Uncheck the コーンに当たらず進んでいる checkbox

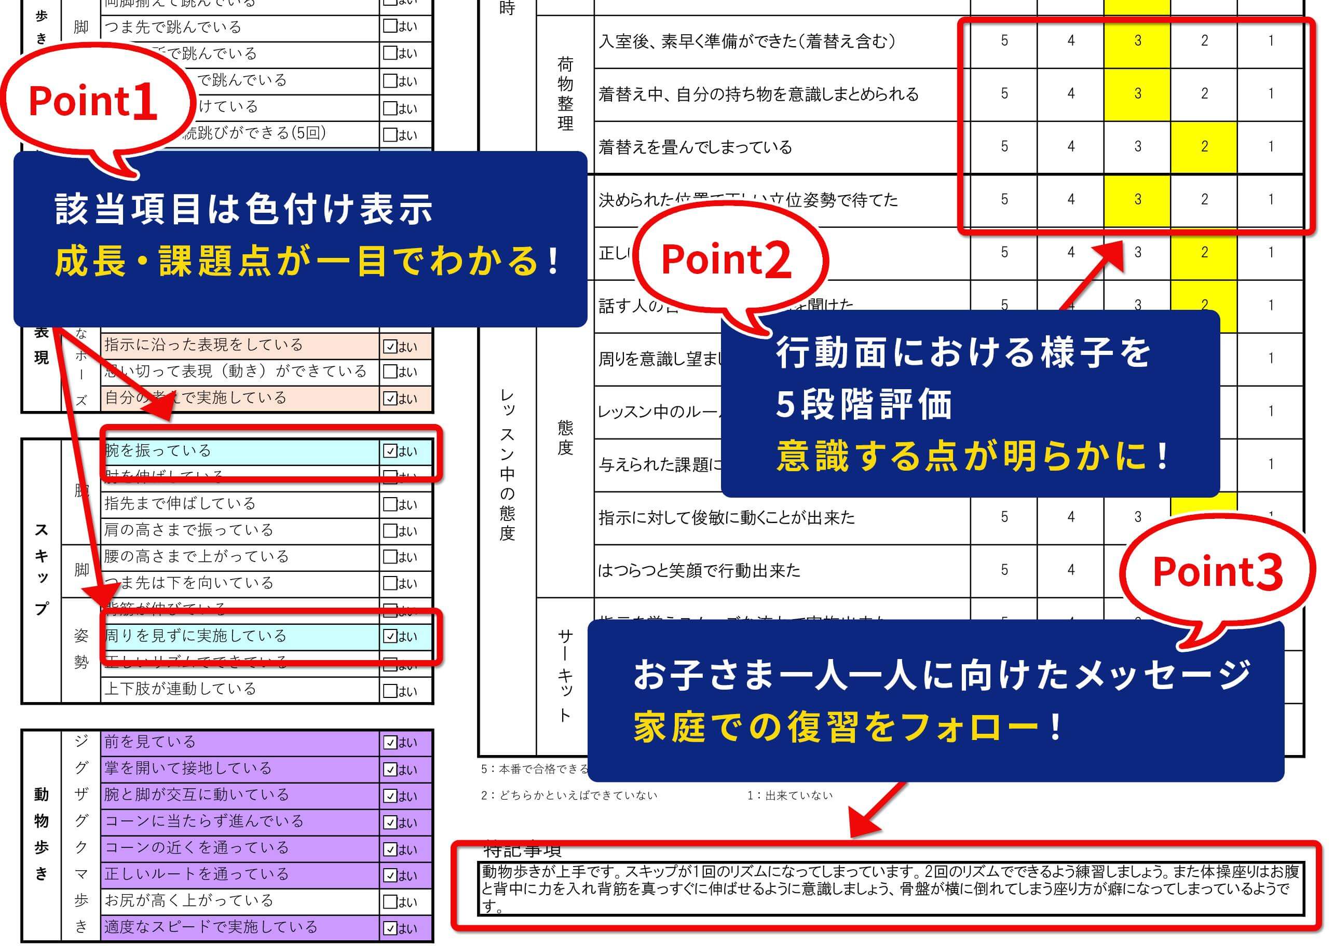coord(389,822)
